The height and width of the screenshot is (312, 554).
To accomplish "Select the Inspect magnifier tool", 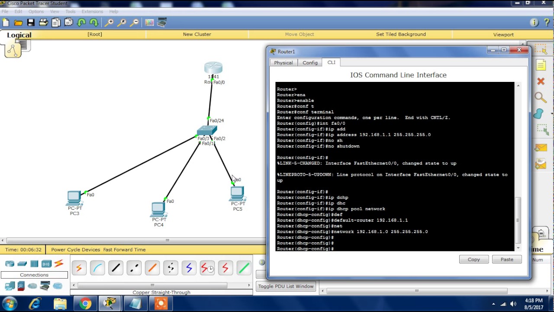I will pyautogui.click(x=540, y=97).
